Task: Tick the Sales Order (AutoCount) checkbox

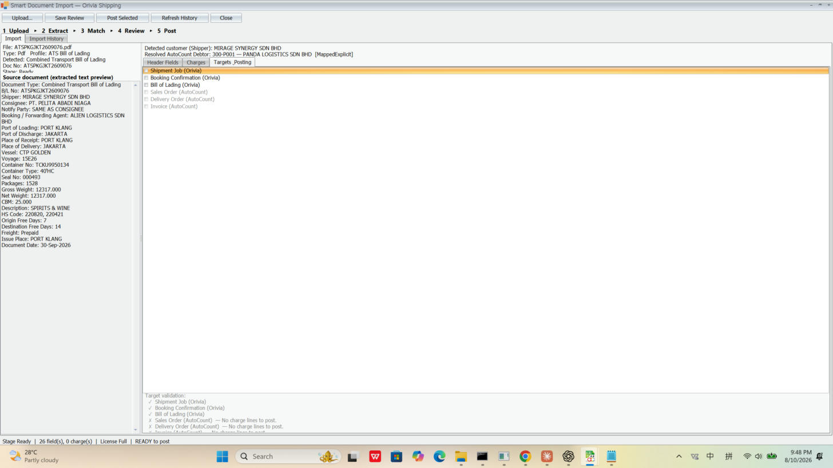Action: coord(146,92)
